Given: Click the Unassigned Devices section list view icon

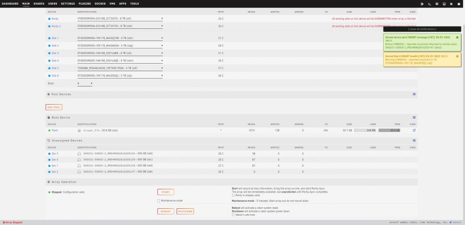Looking at the screenshot, I should point(414,140).
